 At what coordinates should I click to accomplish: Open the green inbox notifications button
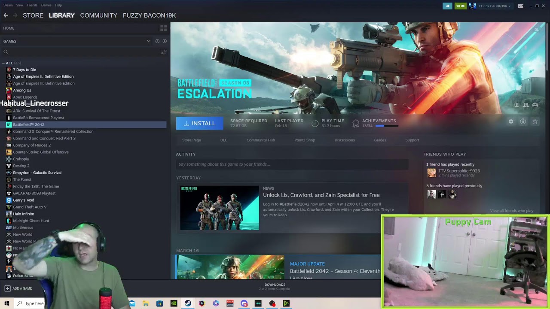pos(460,6)
